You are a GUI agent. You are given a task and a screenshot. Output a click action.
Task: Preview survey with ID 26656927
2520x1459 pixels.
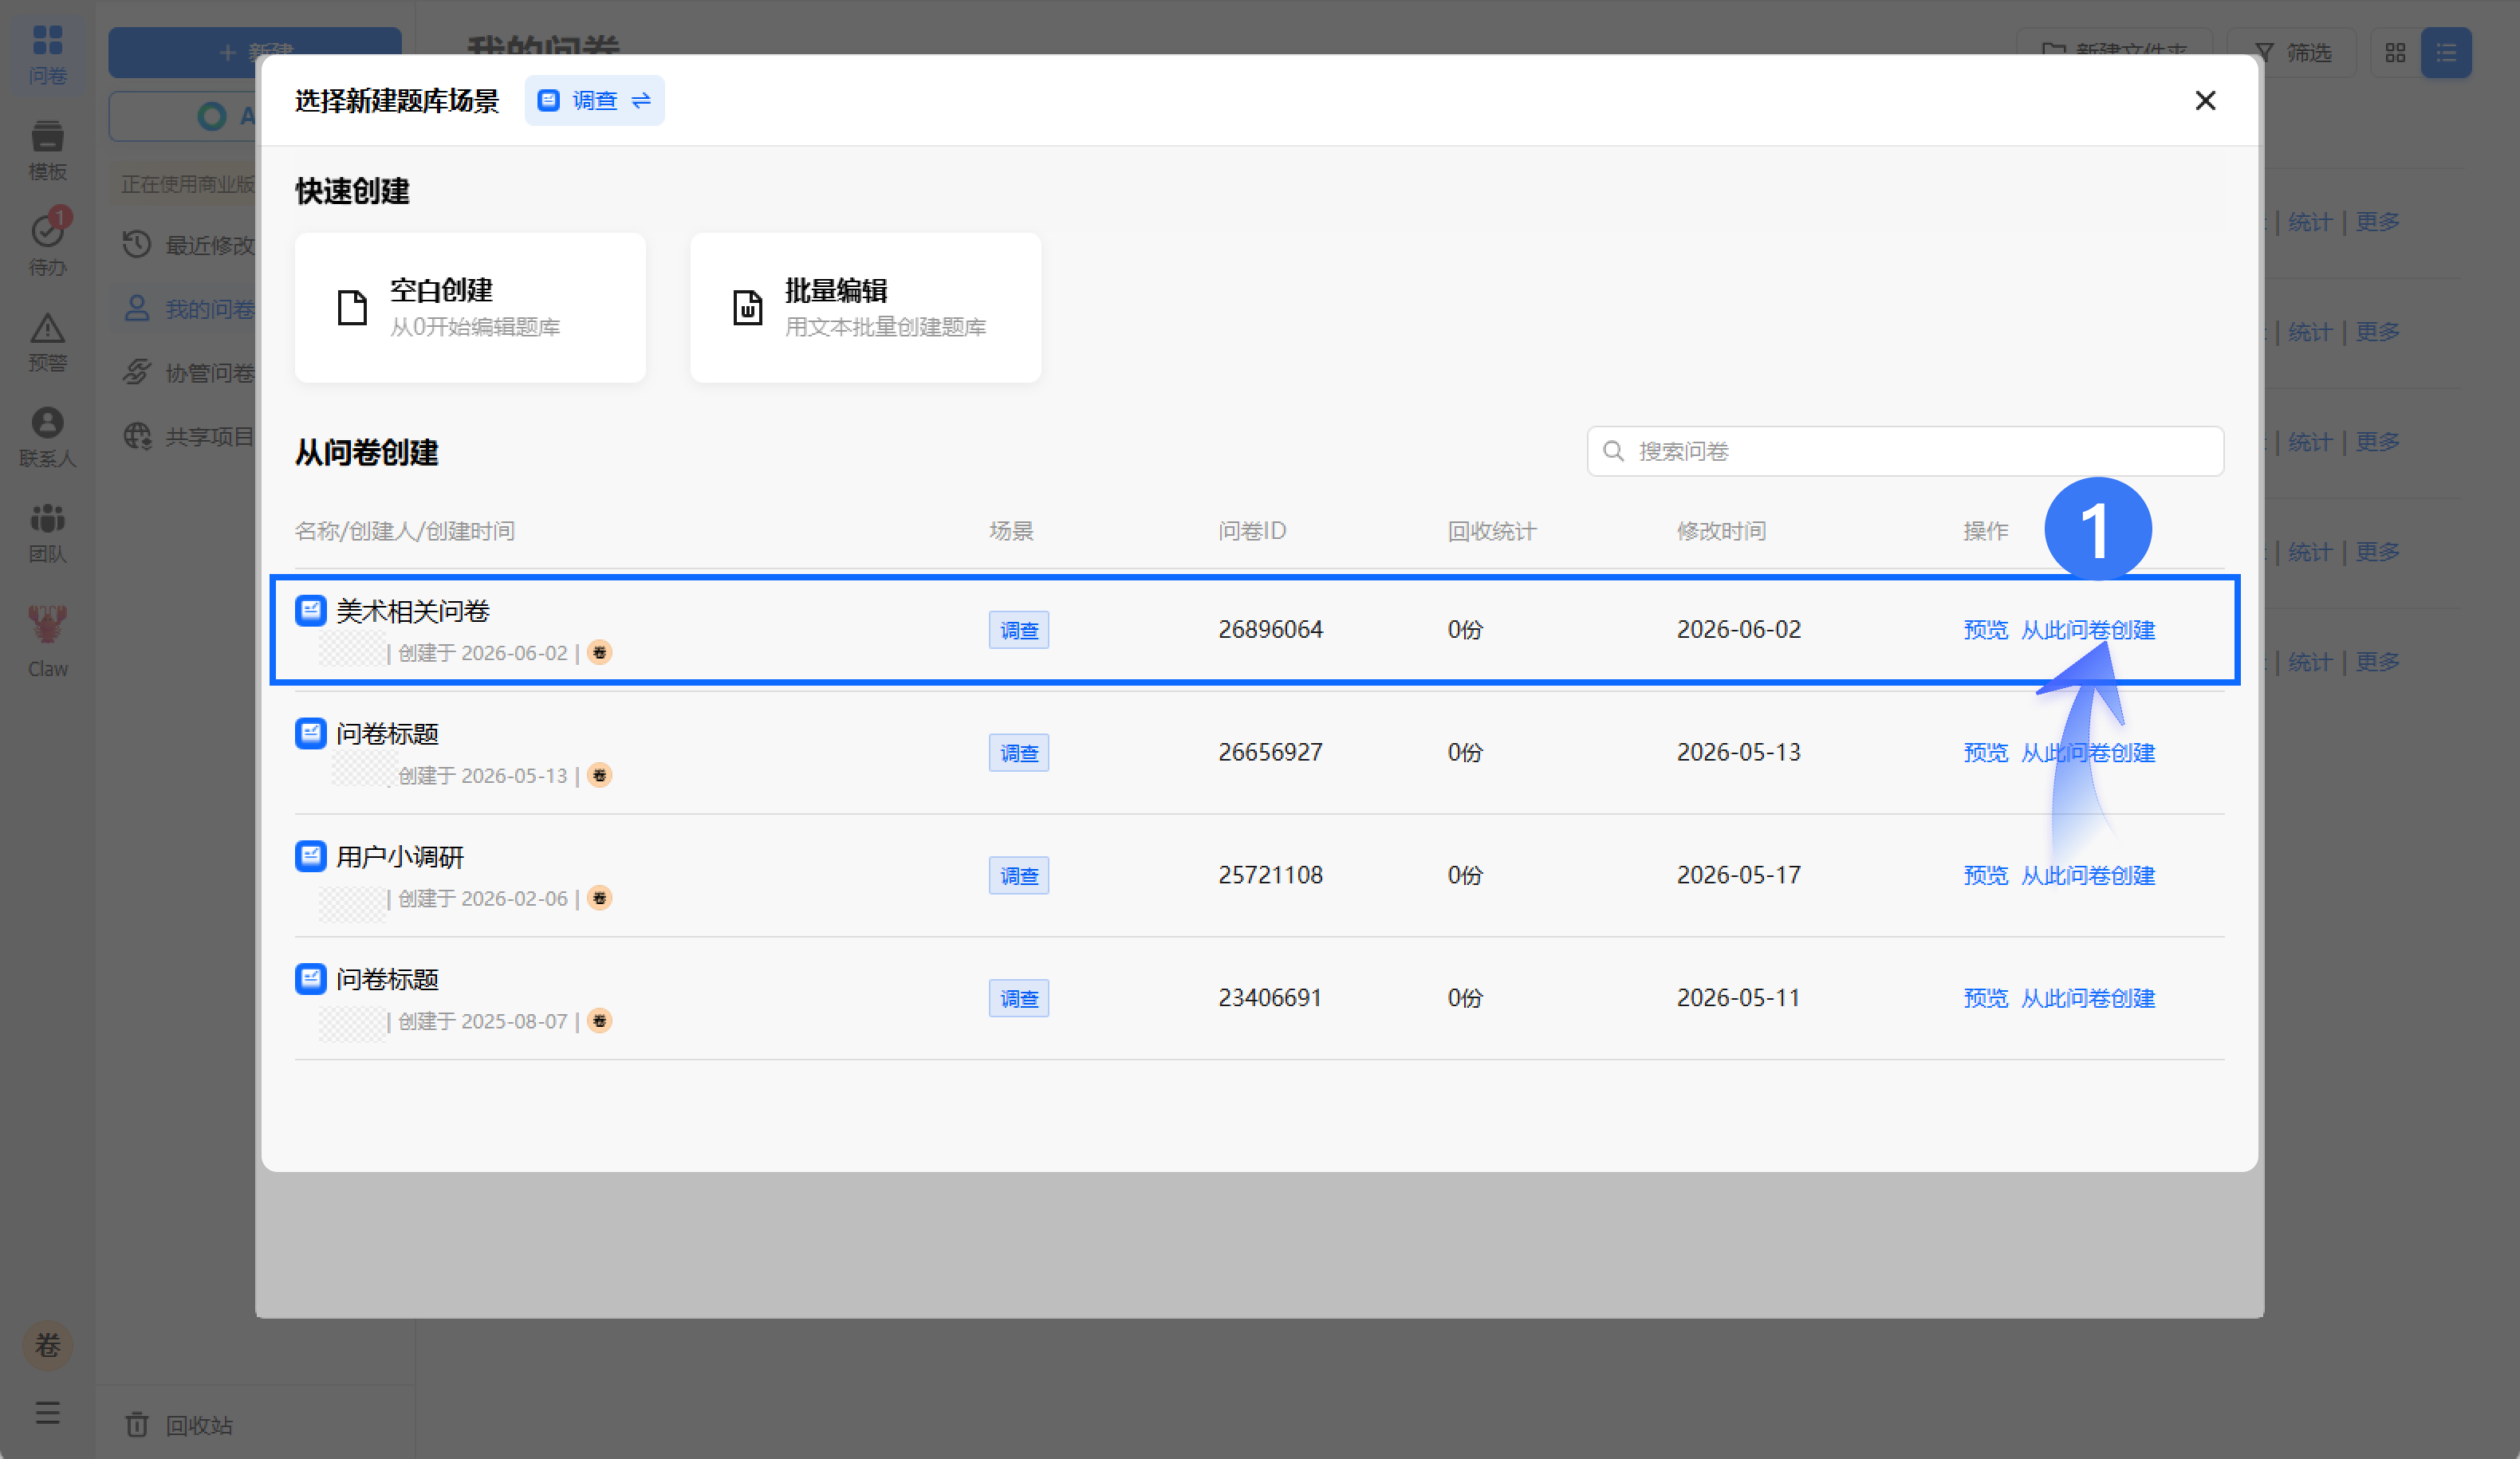[x=1985, y=752]
